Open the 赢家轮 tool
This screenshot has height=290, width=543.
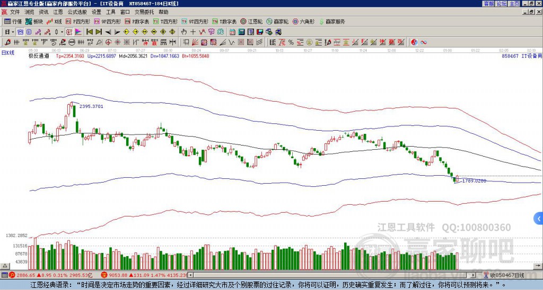277,22
